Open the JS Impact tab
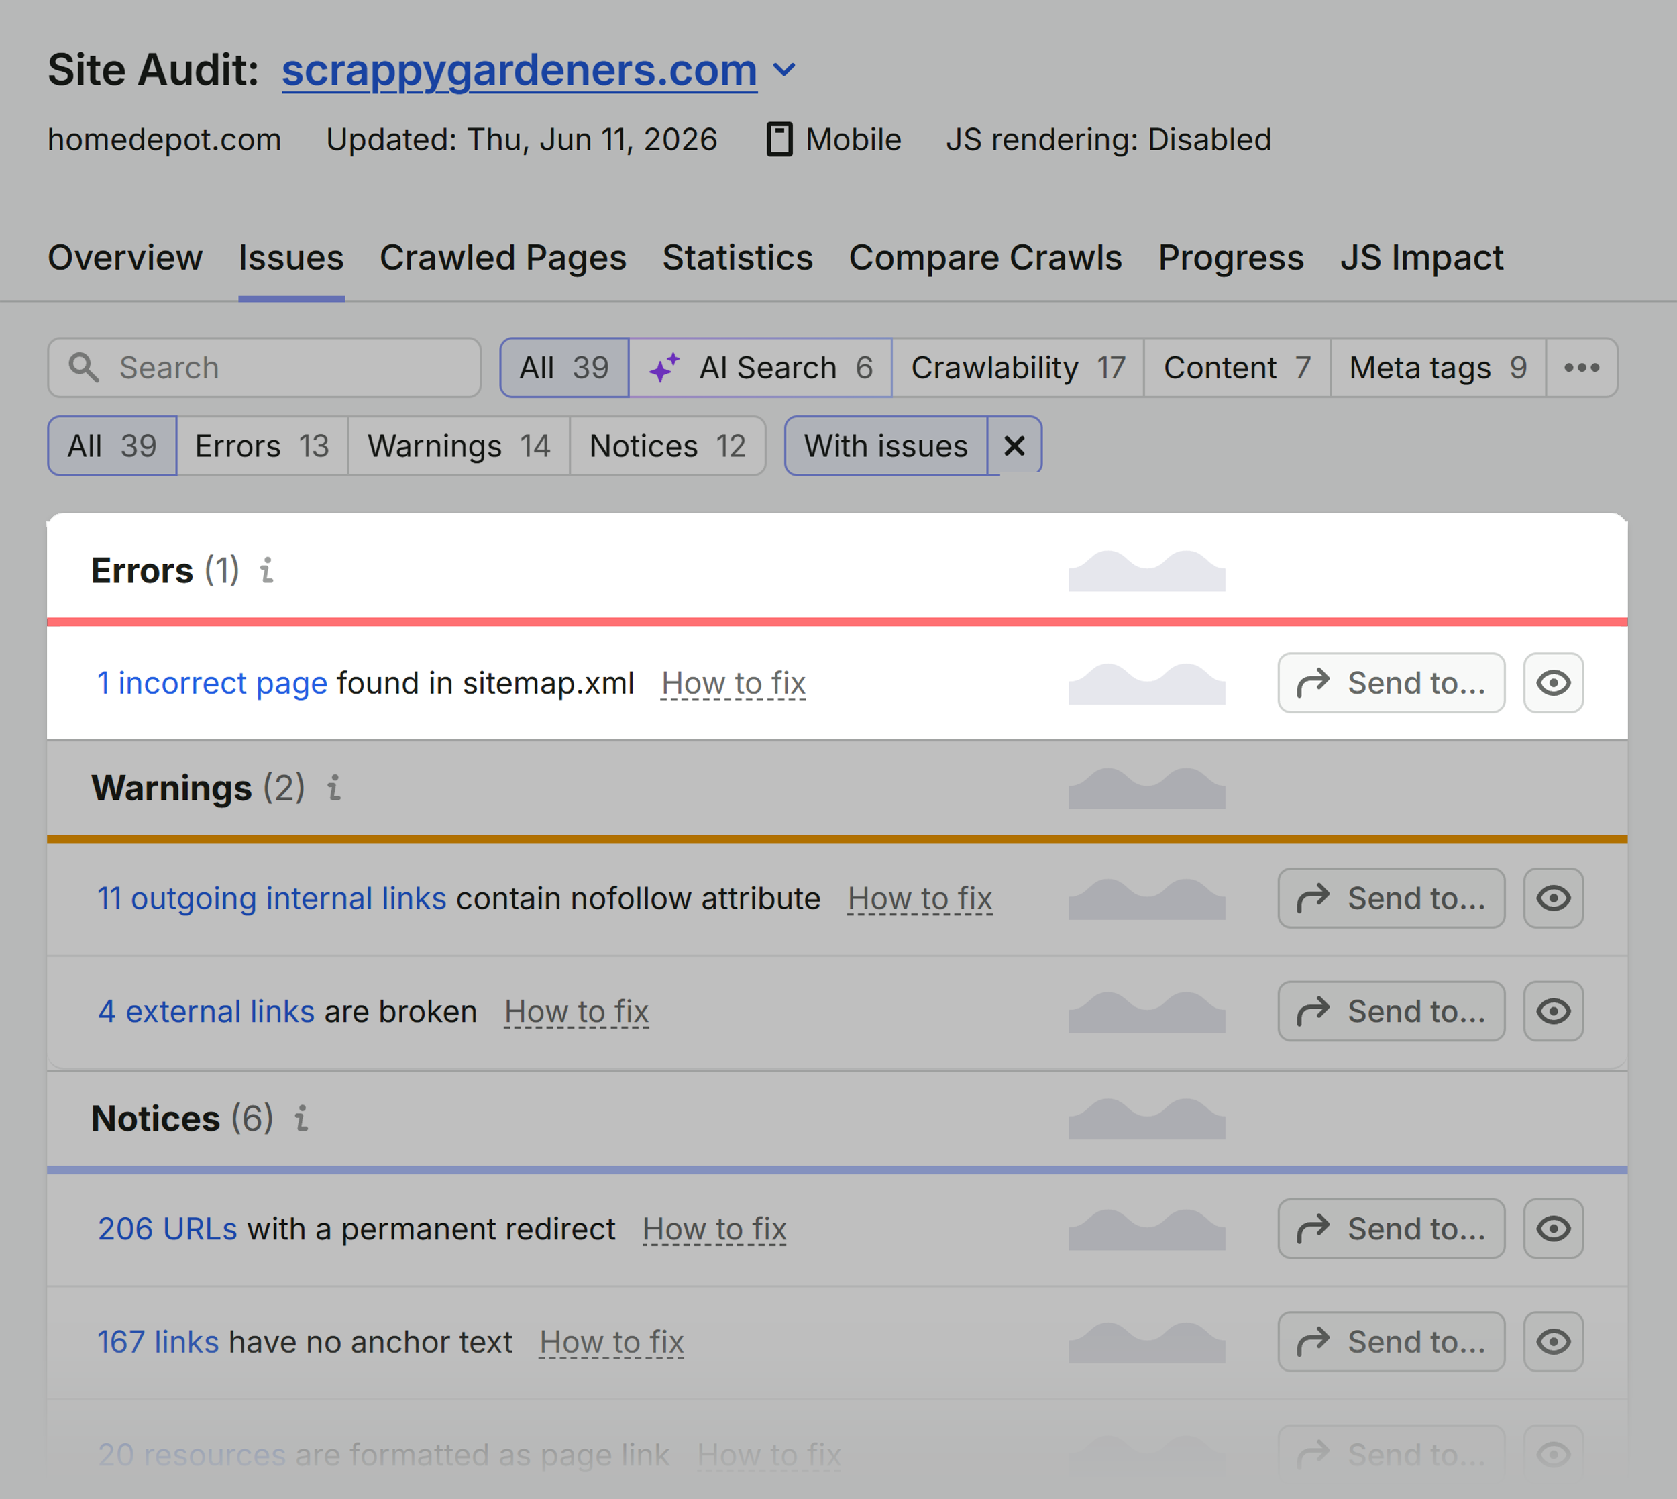Viewport: 1677px width, 1499px height. tap(1422, 258)
